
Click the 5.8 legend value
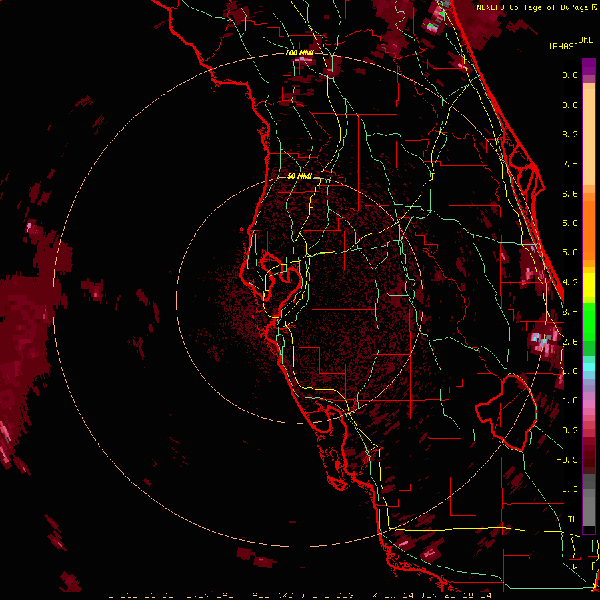(x=570, y=223)
